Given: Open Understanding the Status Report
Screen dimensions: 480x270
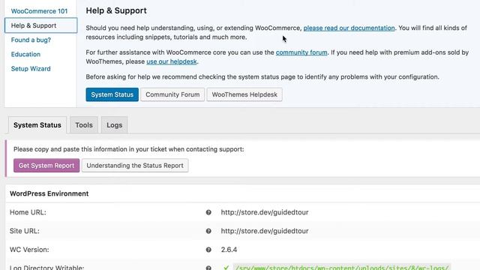Looking at the screenshot, I should point(135,165).
